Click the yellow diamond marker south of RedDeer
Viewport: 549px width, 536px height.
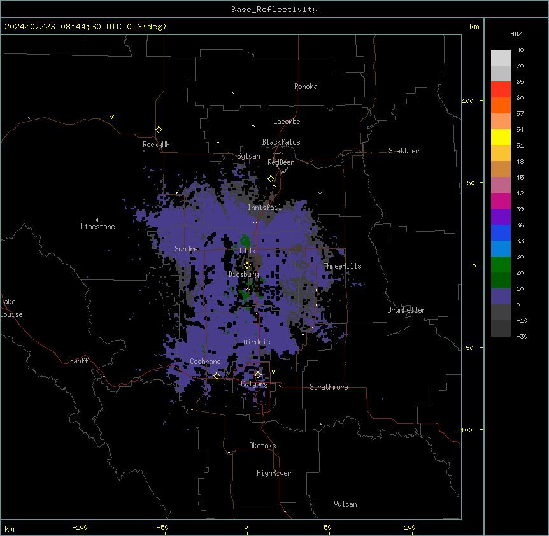coord(271,179)
